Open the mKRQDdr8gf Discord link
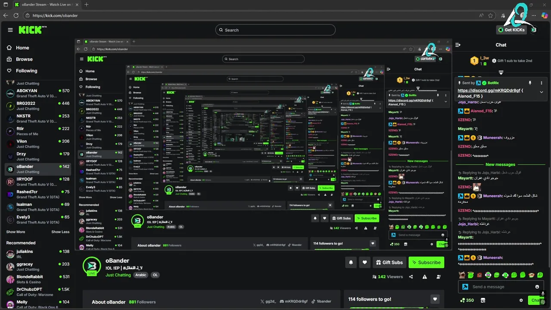The image size is (551, 310). (x=294, y=302)
